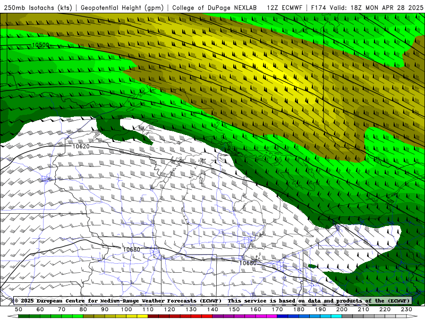Click the 200 value on the isotach scale

342,309
